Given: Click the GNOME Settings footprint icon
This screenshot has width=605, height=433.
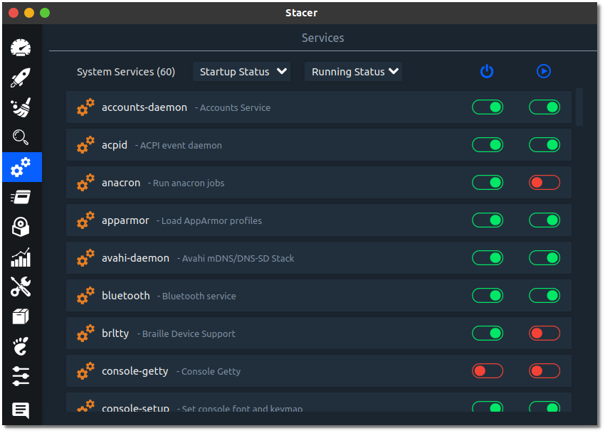Looking at the screenshot, I should point(21,347).
